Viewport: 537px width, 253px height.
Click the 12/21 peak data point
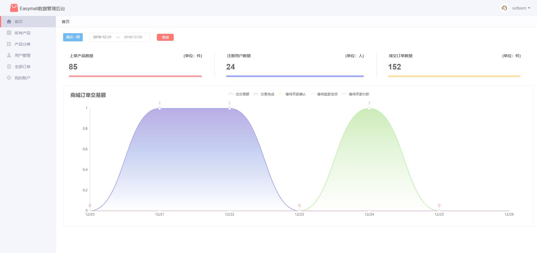(x=160, y=108)
